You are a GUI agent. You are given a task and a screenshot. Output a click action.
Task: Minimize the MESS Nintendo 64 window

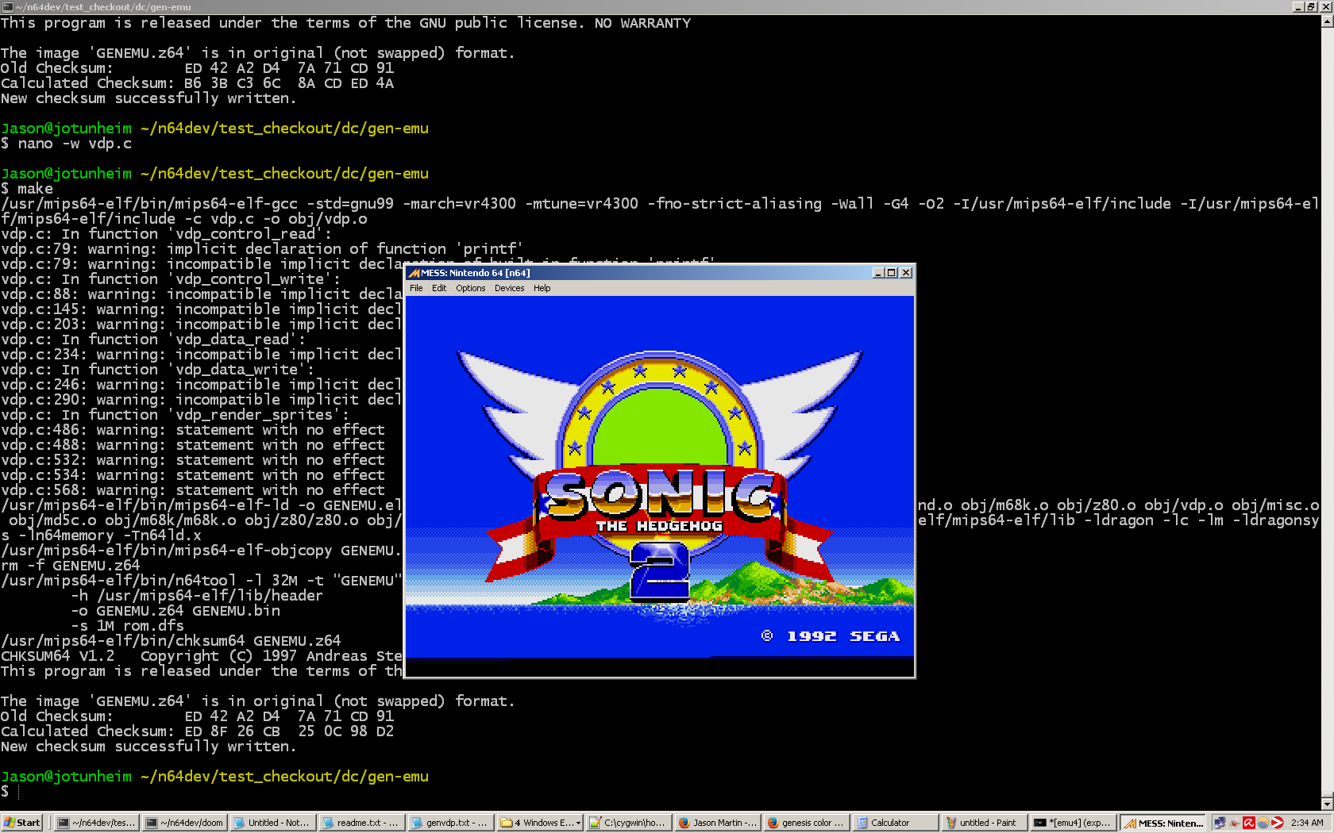tap(878, 273)
